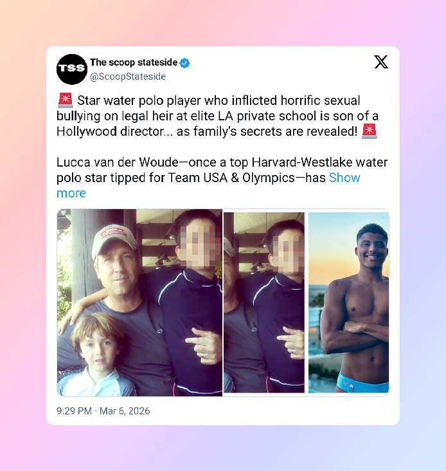Click the siren emoji after 'revealed!'
Viewport: 446px width, 471px height.
tap(370, 131)
